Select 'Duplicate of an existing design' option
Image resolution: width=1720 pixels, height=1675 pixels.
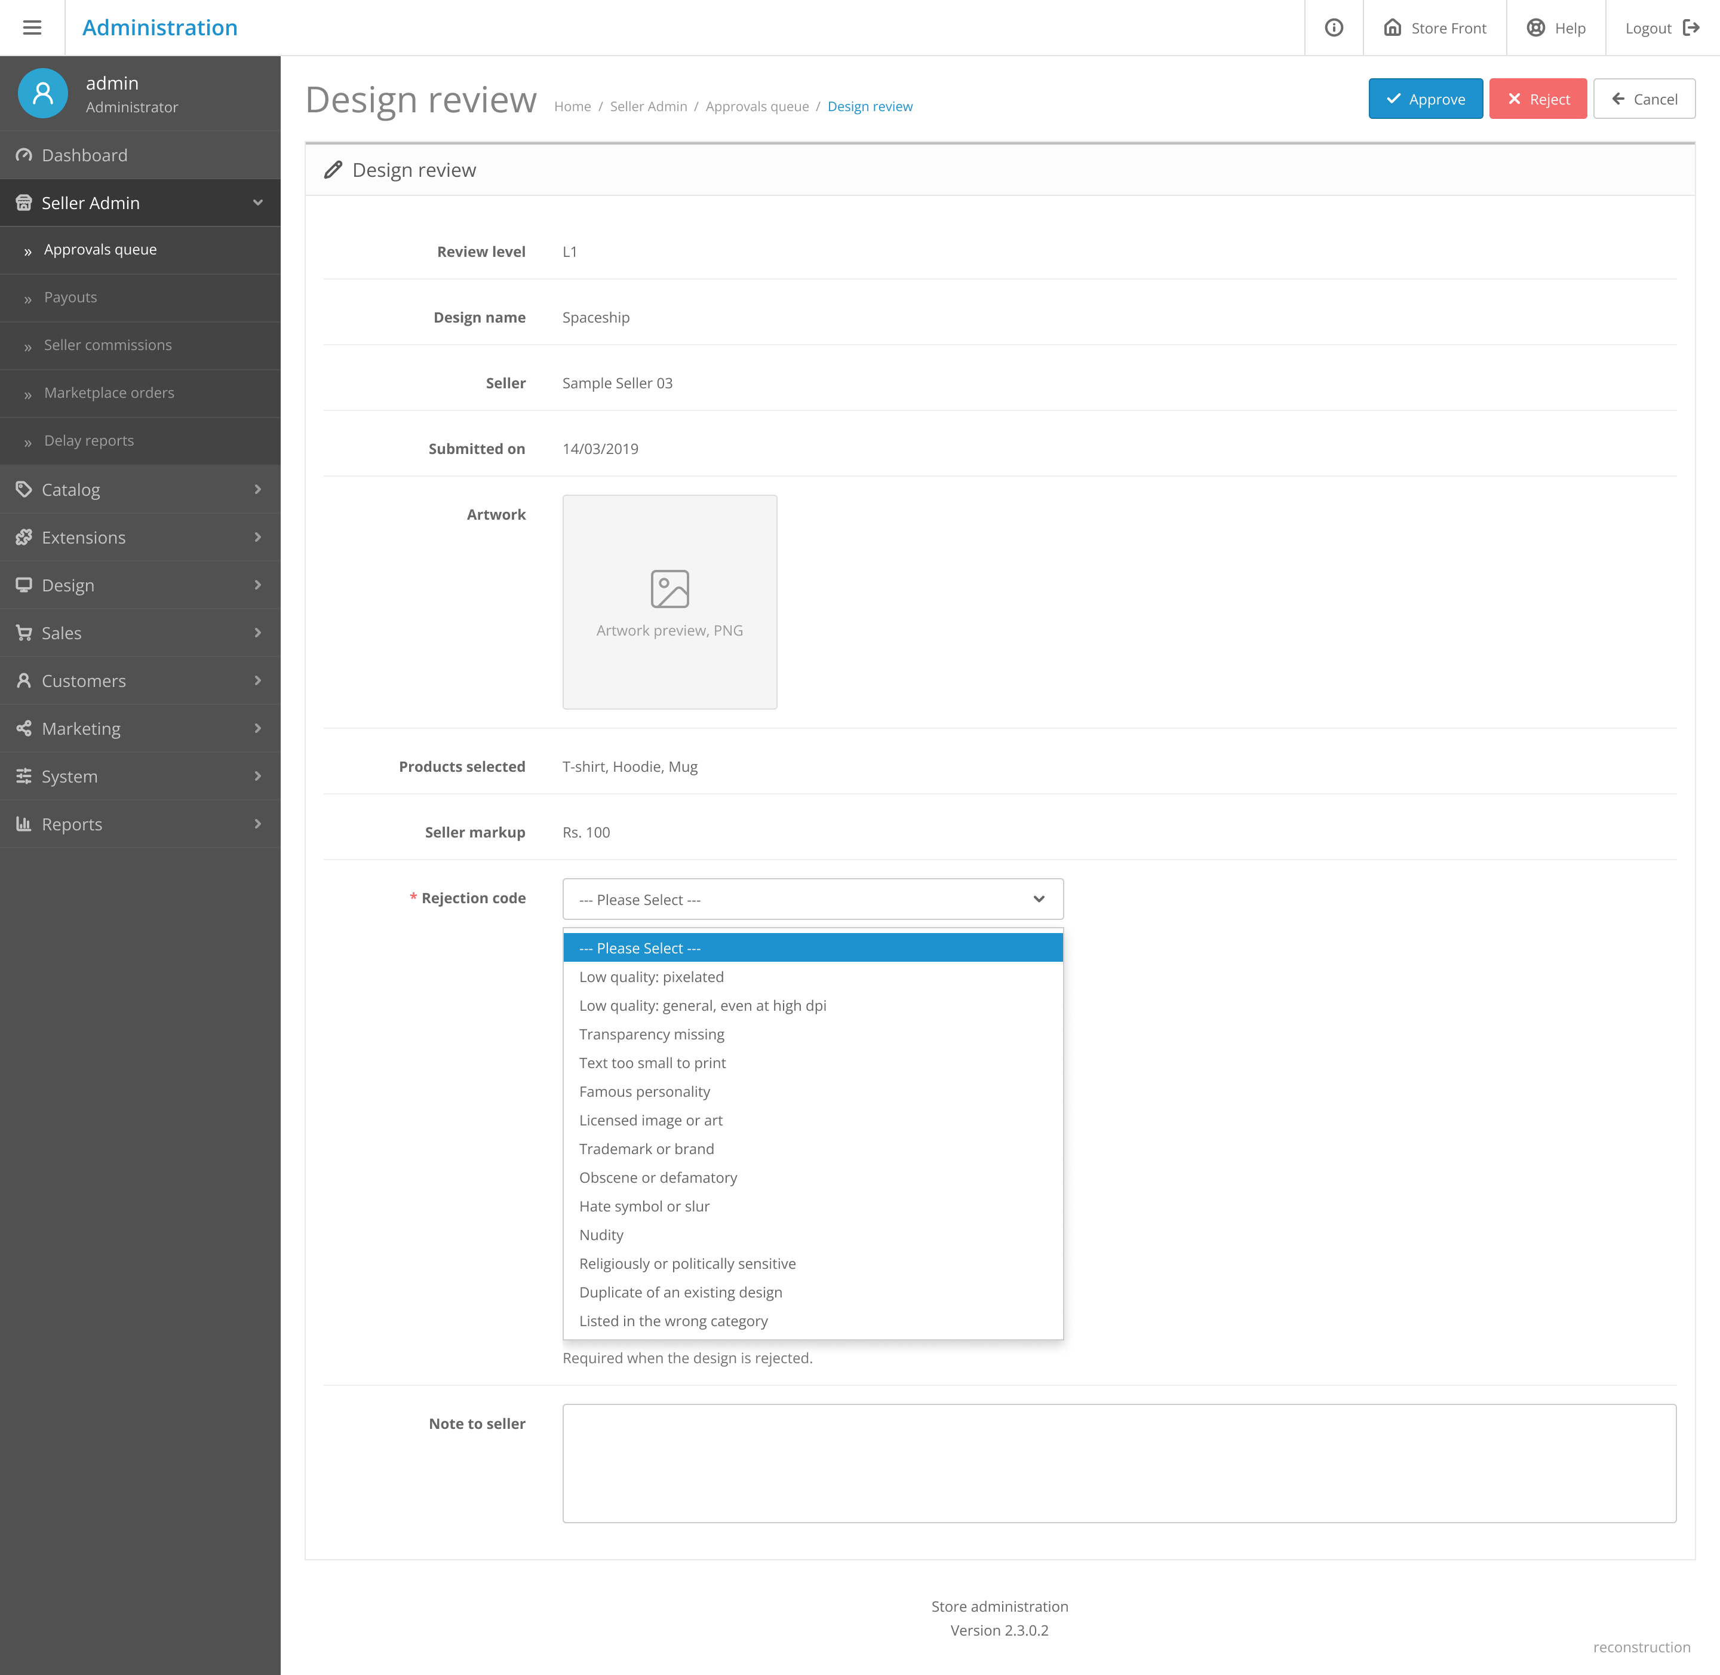[812, 1292]
